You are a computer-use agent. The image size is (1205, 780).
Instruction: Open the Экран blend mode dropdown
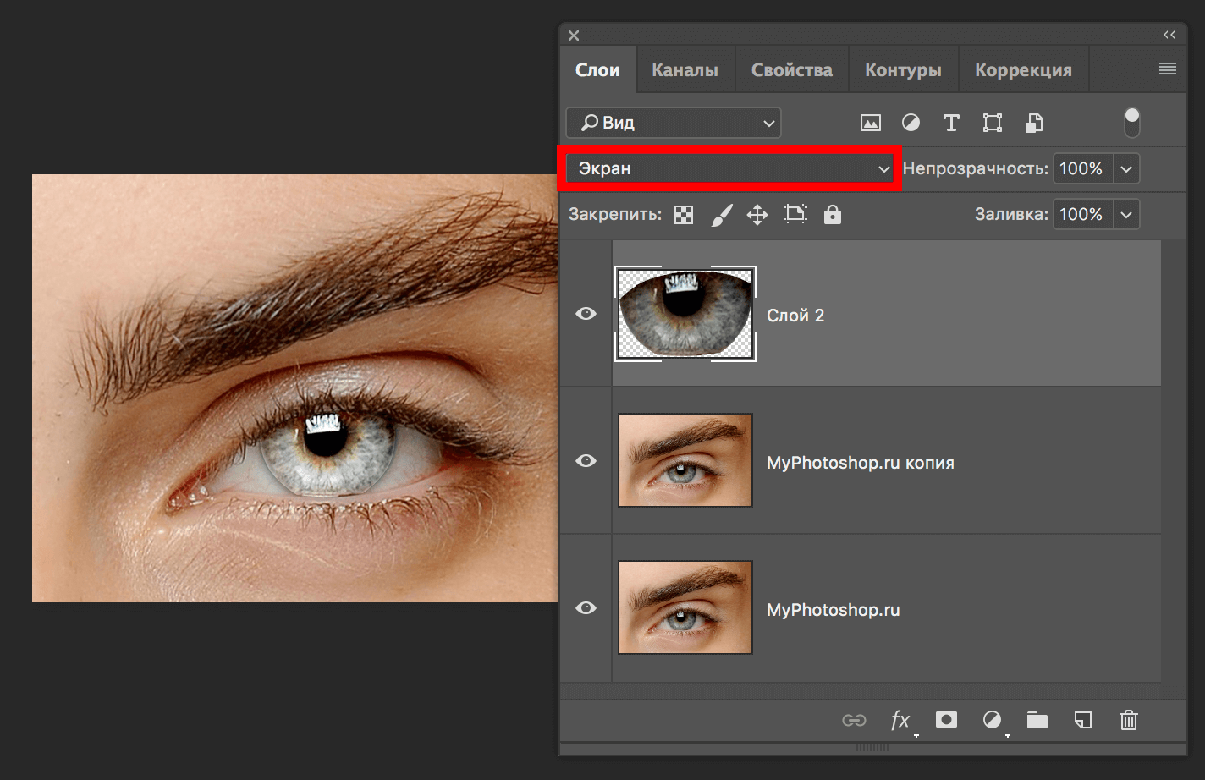pos(729,169)
